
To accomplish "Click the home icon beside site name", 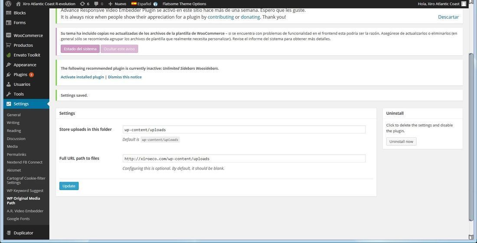I will pyautogui.click(x=19, y=4).
